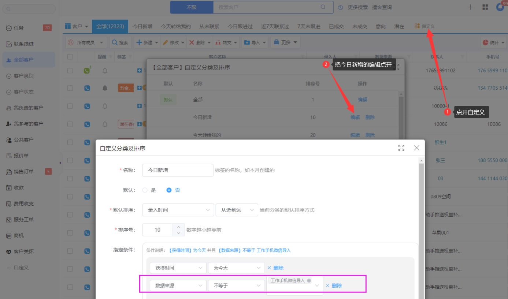Select the 否 radio button for 默认
508x299 pixels.
tap(169, 190)
